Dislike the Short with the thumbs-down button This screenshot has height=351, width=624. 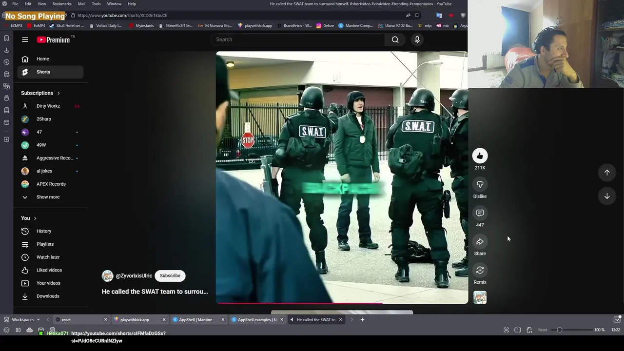[480, 184]
